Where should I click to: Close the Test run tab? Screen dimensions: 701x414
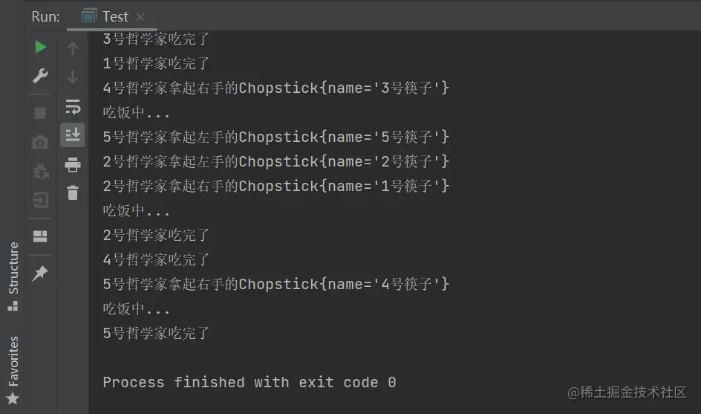click(141, 16)
